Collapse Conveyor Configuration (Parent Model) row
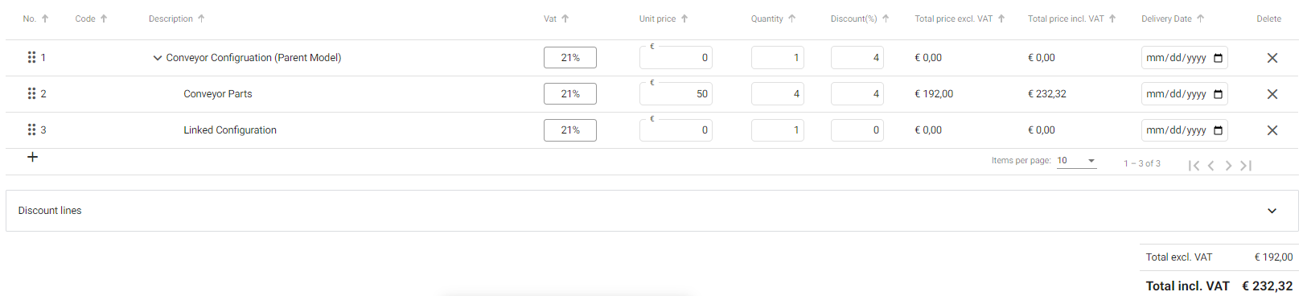This screenshot has width=1303, height=296. (157, 58)
